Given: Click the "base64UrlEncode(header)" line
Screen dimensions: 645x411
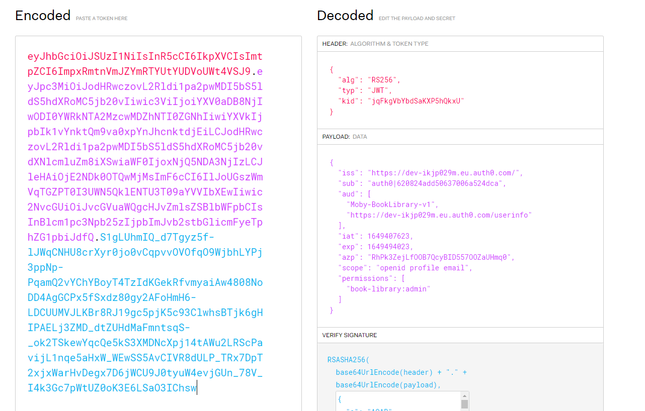Looking at the screenshot, I should pyautogui.click(x=401, y=372).
